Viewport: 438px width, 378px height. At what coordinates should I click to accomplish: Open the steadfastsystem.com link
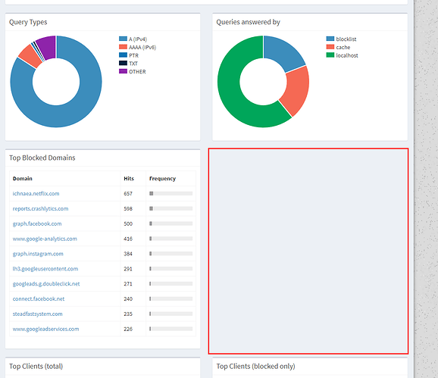click(x=37, y=314)
